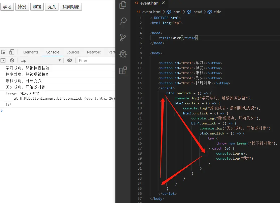
Task: Click the console prompt chevron
Action: pos(2,111)
